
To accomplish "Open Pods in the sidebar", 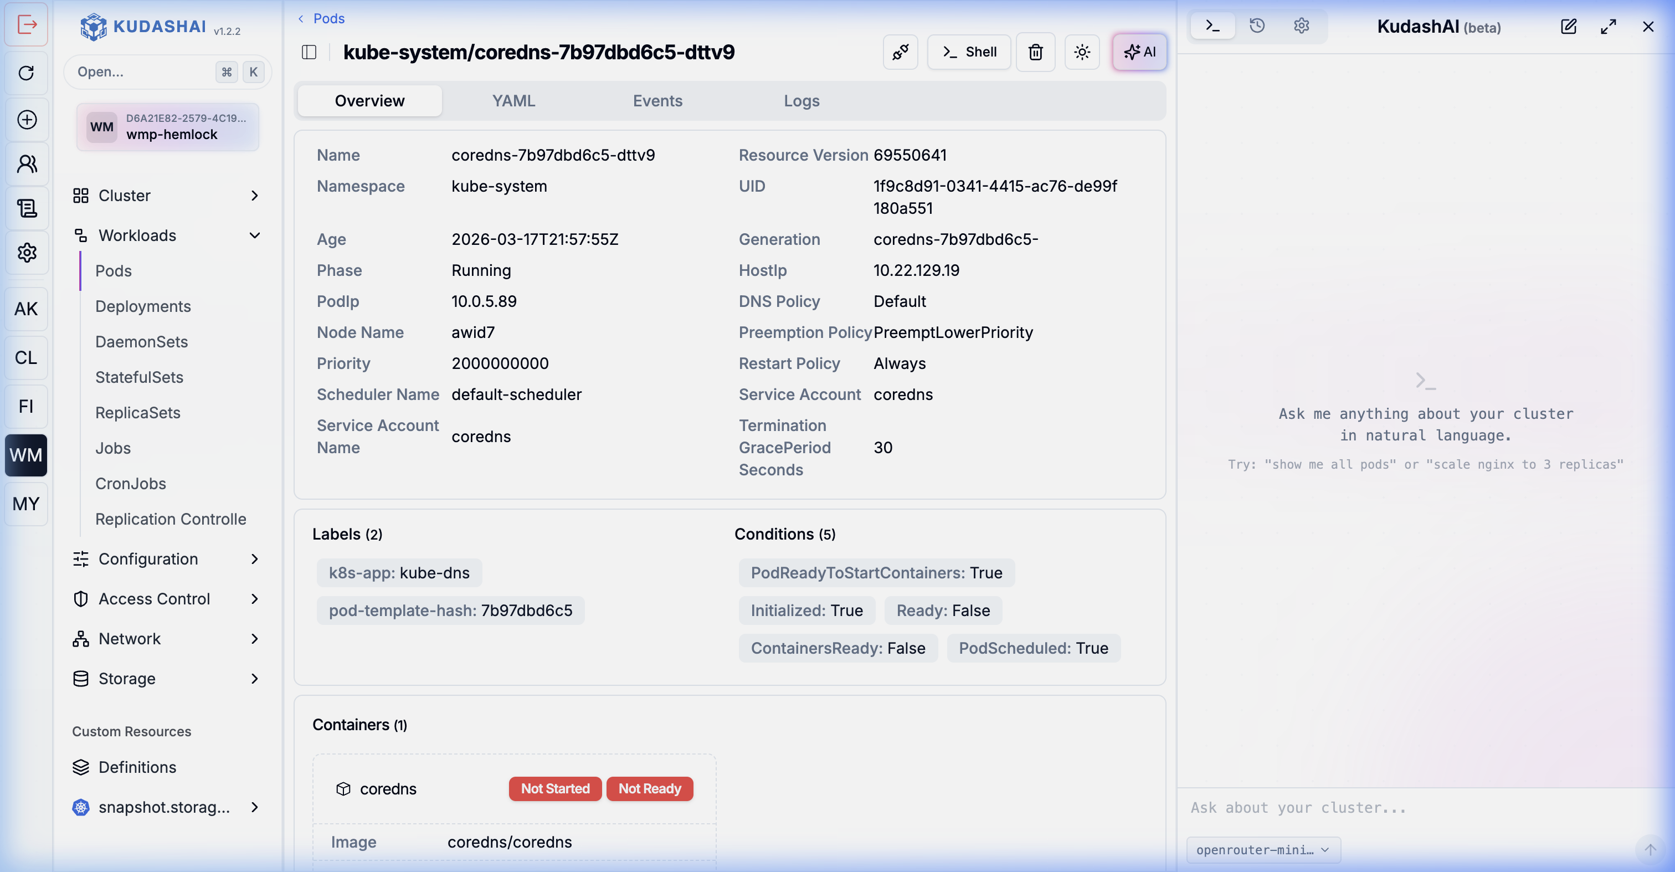I will coord(113,271).
